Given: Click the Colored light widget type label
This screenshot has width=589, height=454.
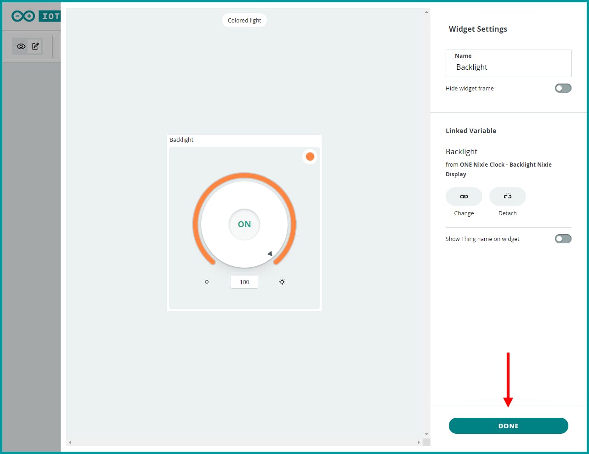Looking at the screenshot, I should [244, 20].
